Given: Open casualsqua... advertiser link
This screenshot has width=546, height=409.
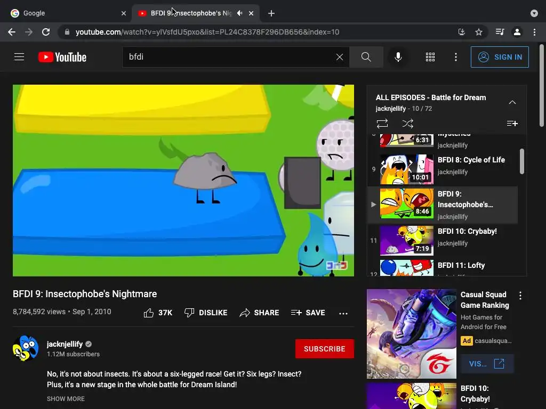Looking at the screenshot, I should (493, 341).
